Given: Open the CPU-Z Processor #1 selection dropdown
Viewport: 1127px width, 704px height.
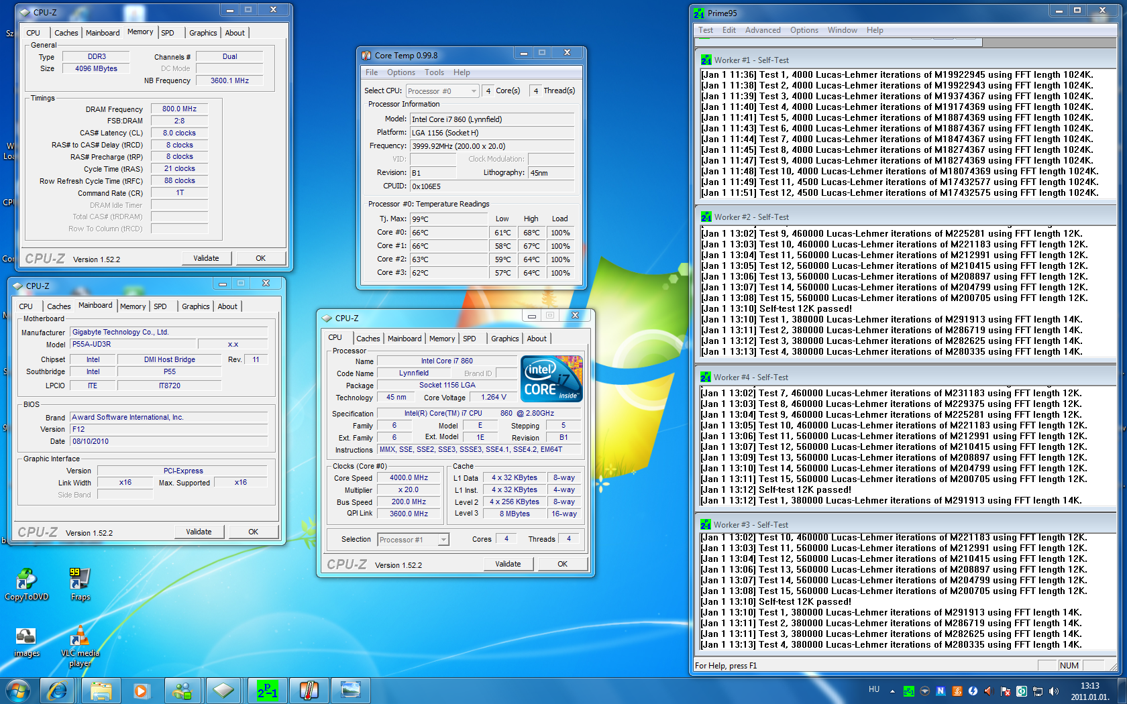Looking at the screenshot, I should [413, 540].
